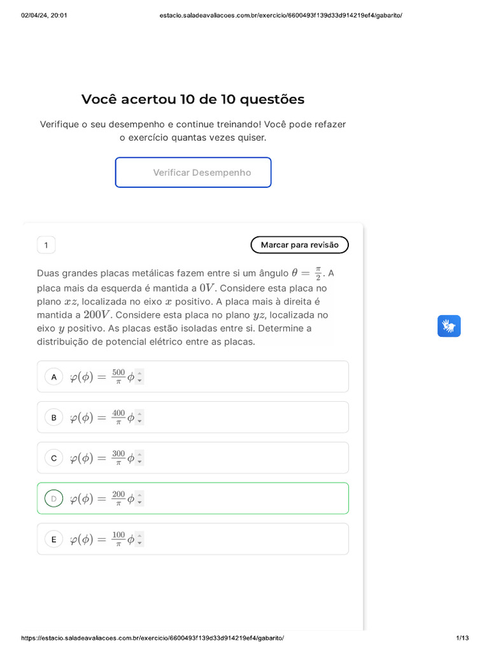
Task: Select answer option E circle
Action: 54,540
